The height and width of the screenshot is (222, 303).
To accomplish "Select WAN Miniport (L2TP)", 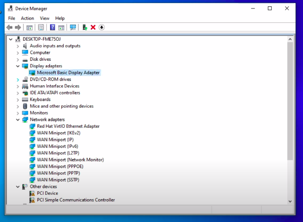I will tap(58, 153).
